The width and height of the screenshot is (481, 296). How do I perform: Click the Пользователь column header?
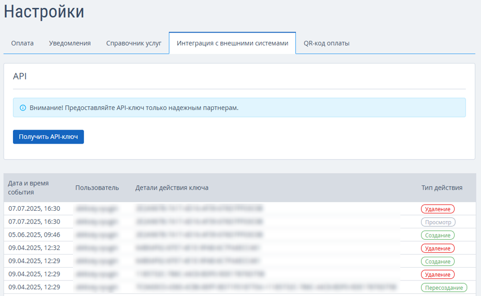[x=97, y=188]
